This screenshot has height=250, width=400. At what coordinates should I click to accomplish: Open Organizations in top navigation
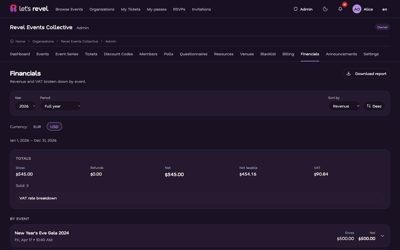[102, 9]
